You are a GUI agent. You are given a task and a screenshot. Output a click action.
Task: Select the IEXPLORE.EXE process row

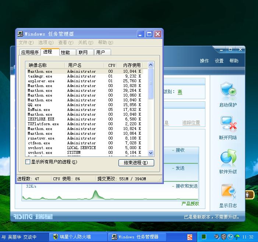pos(84,119)
